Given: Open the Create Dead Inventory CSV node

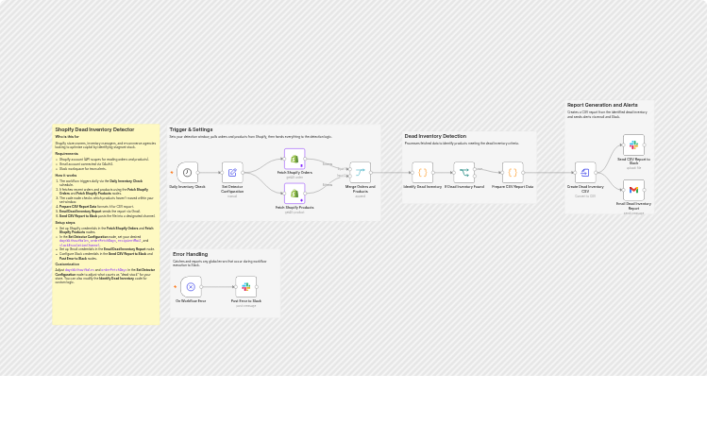Looking at the screenshot, I should (x=585, y=172).
